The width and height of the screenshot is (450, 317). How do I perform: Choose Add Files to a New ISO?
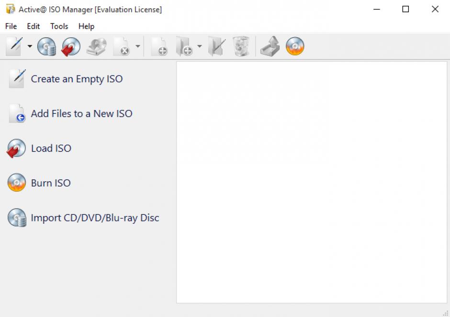[x=81, y=113]
